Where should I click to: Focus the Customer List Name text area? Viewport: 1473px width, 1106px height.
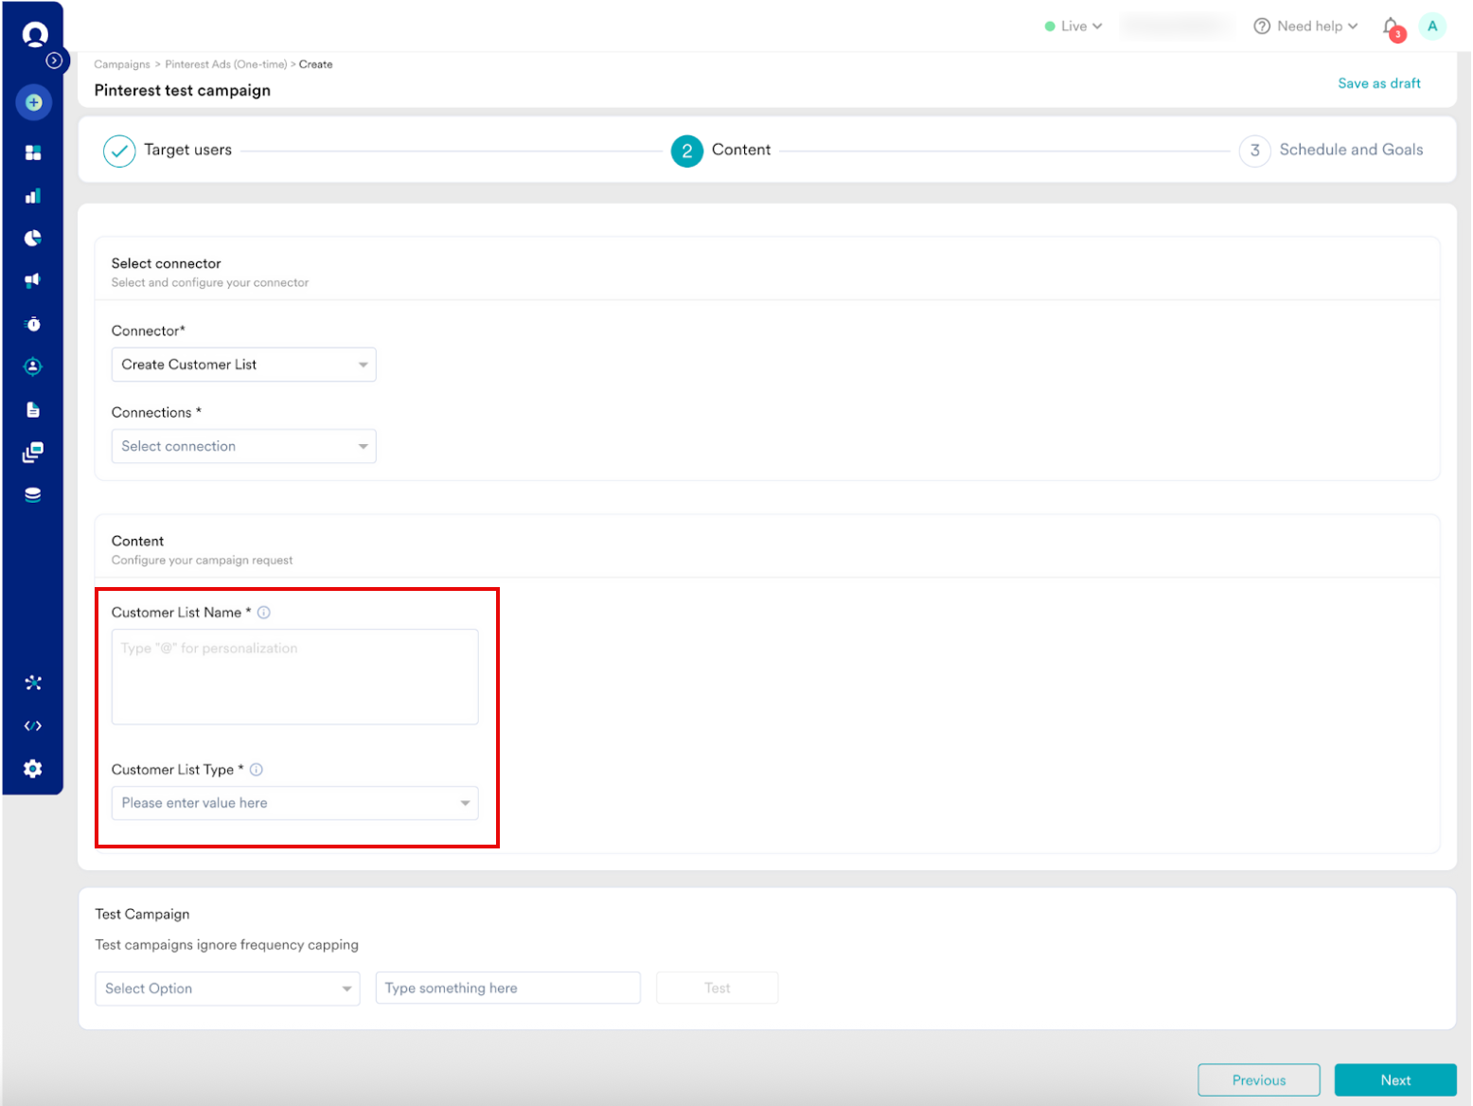point(295,677)
